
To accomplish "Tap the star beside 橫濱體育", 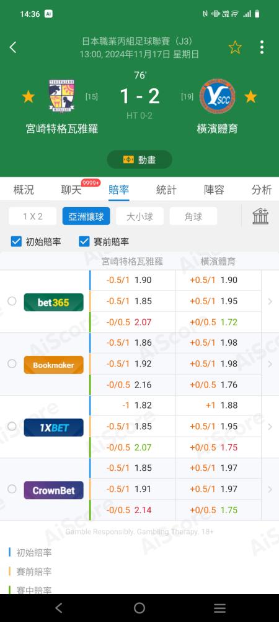I will 250,96.
